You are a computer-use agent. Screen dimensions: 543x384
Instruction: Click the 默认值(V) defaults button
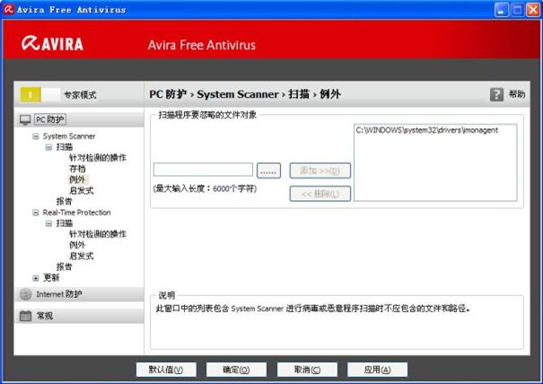coord(166,370)
